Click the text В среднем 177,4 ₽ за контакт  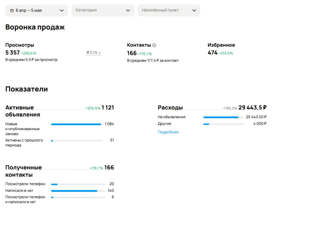point(153,61)
